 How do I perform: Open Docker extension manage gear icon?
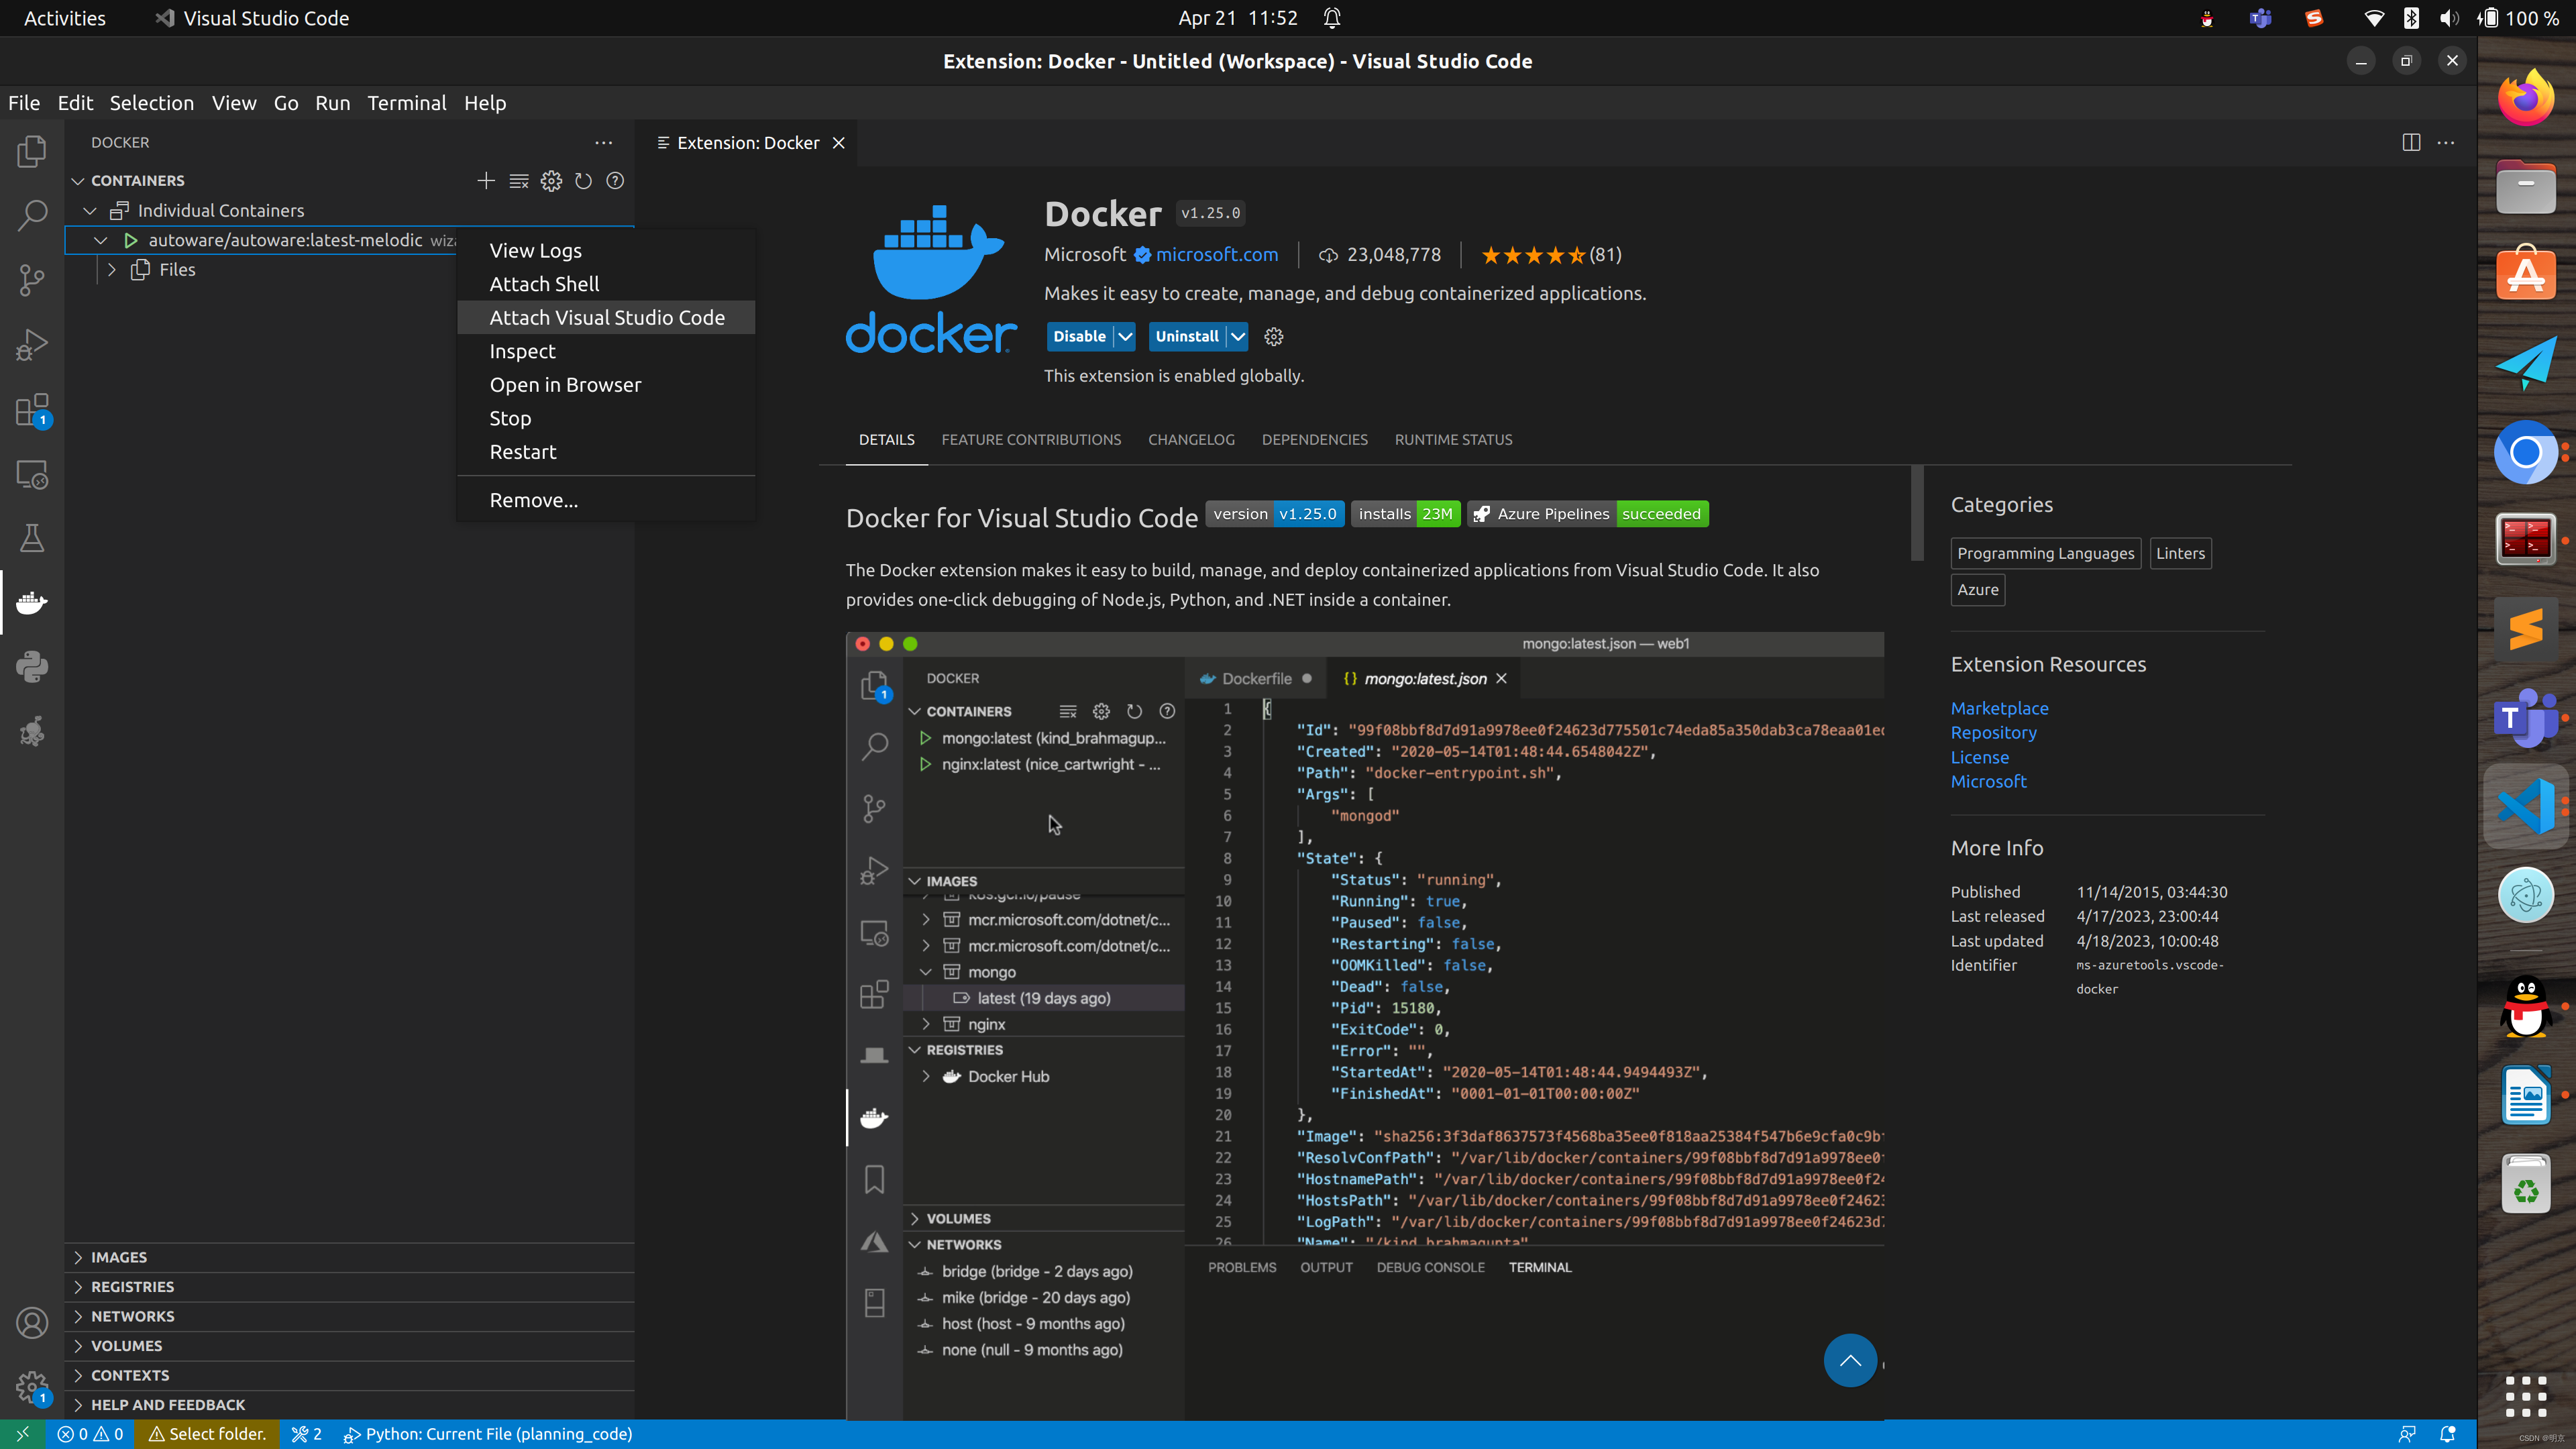[x=1273, y=337]
